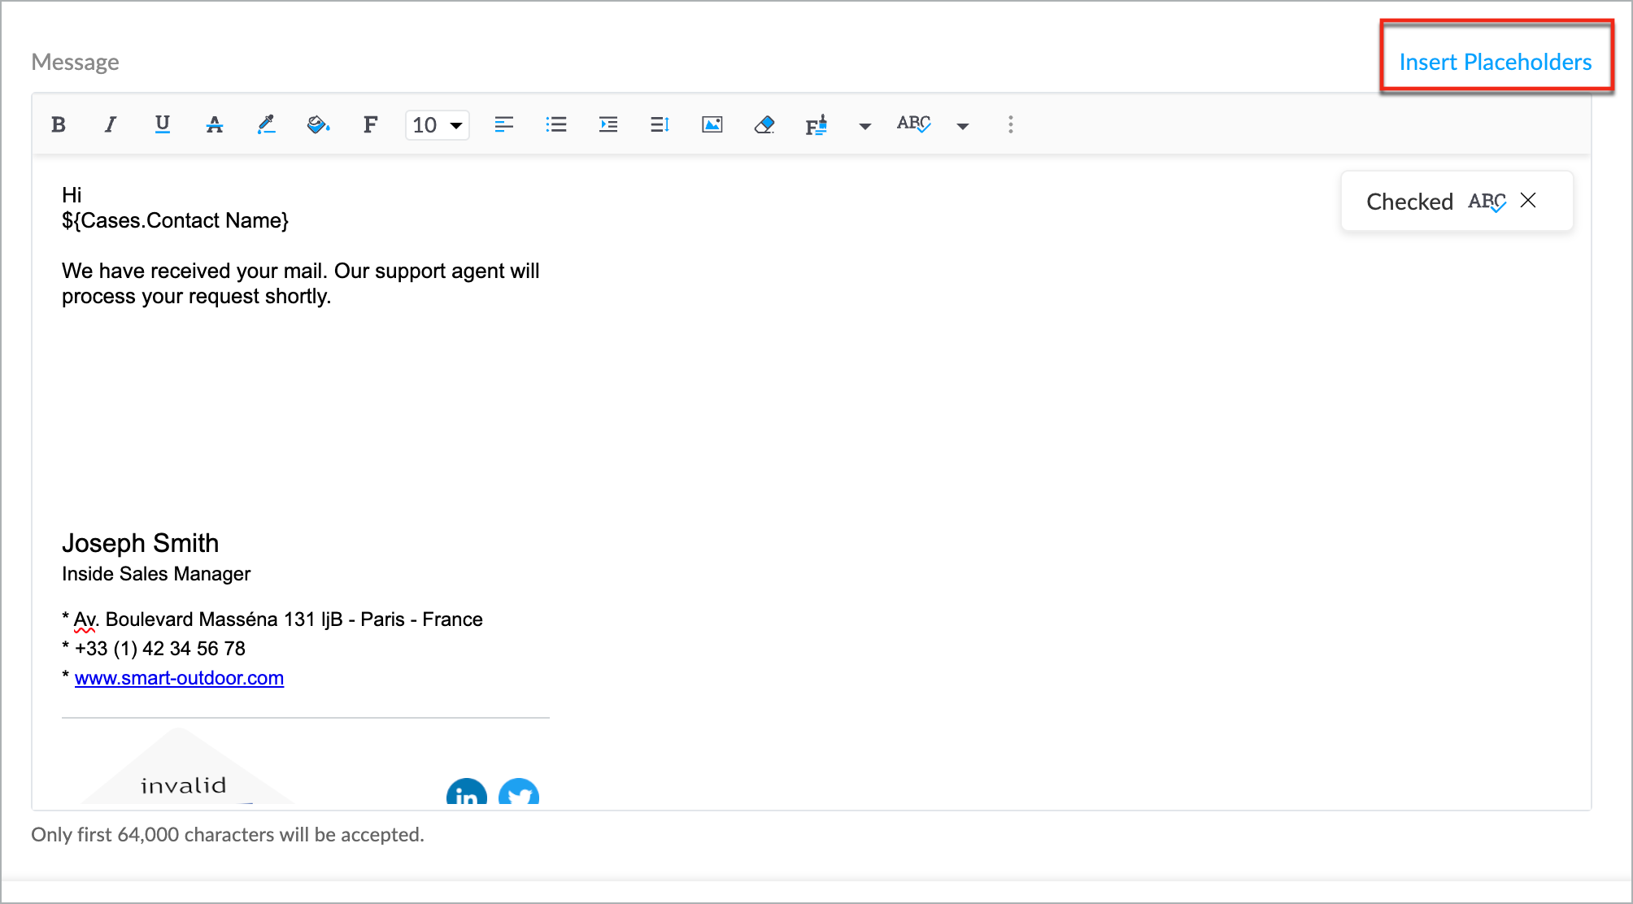Open the font family option
The width and height of the screenshot is (1633, 904).
370,124
